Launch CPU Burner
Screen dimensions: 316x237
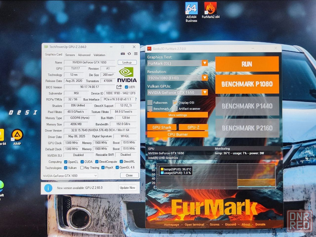(178, 134)
